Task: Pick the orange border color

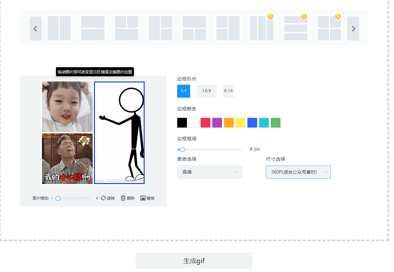Action: pos(229,123)
